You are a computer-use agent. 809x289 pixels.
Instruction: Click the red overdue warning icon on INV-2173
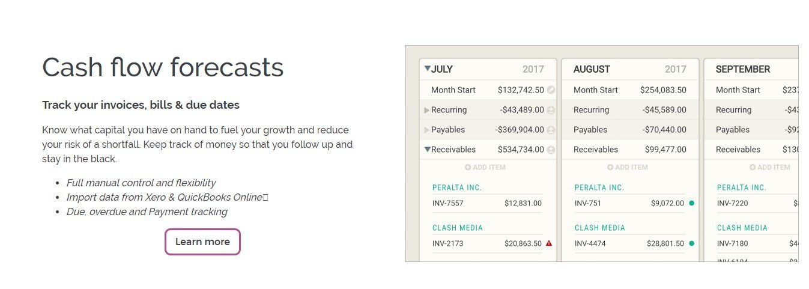coord(549,243)
